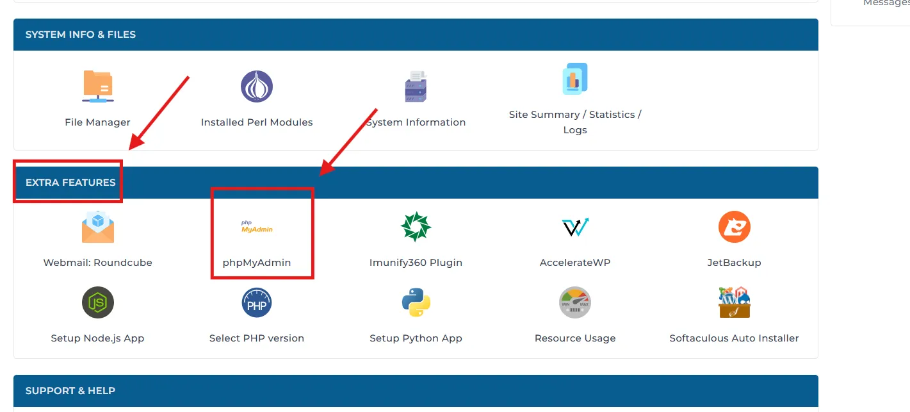Open the File Manager folder icon
Screen dimensions: 910x412
point(97,87)
